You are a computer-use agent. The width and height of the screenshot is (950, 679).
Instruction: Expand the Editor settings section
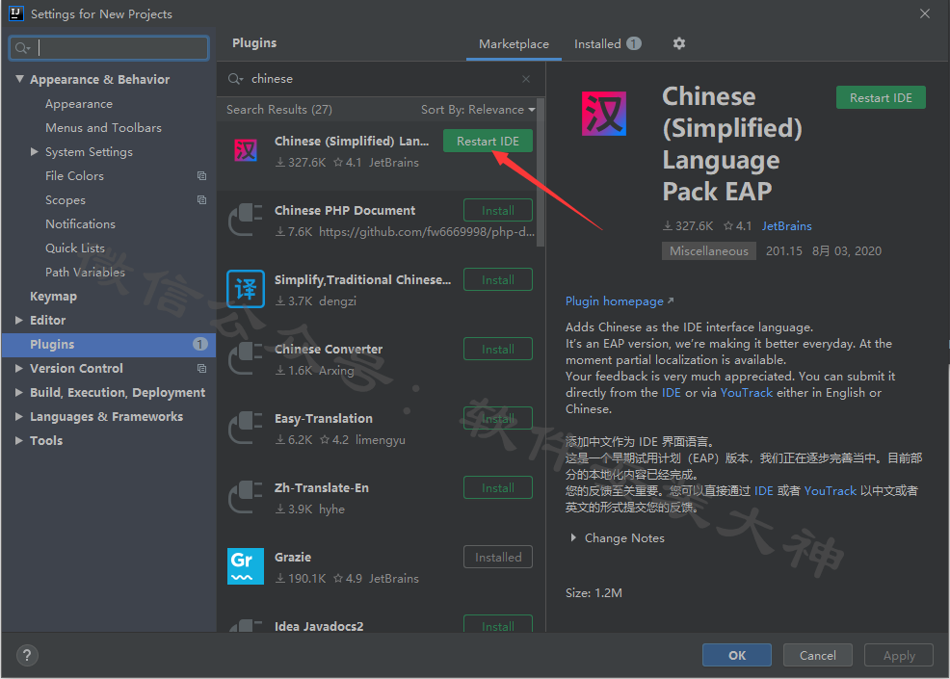(x=18, y=320)
